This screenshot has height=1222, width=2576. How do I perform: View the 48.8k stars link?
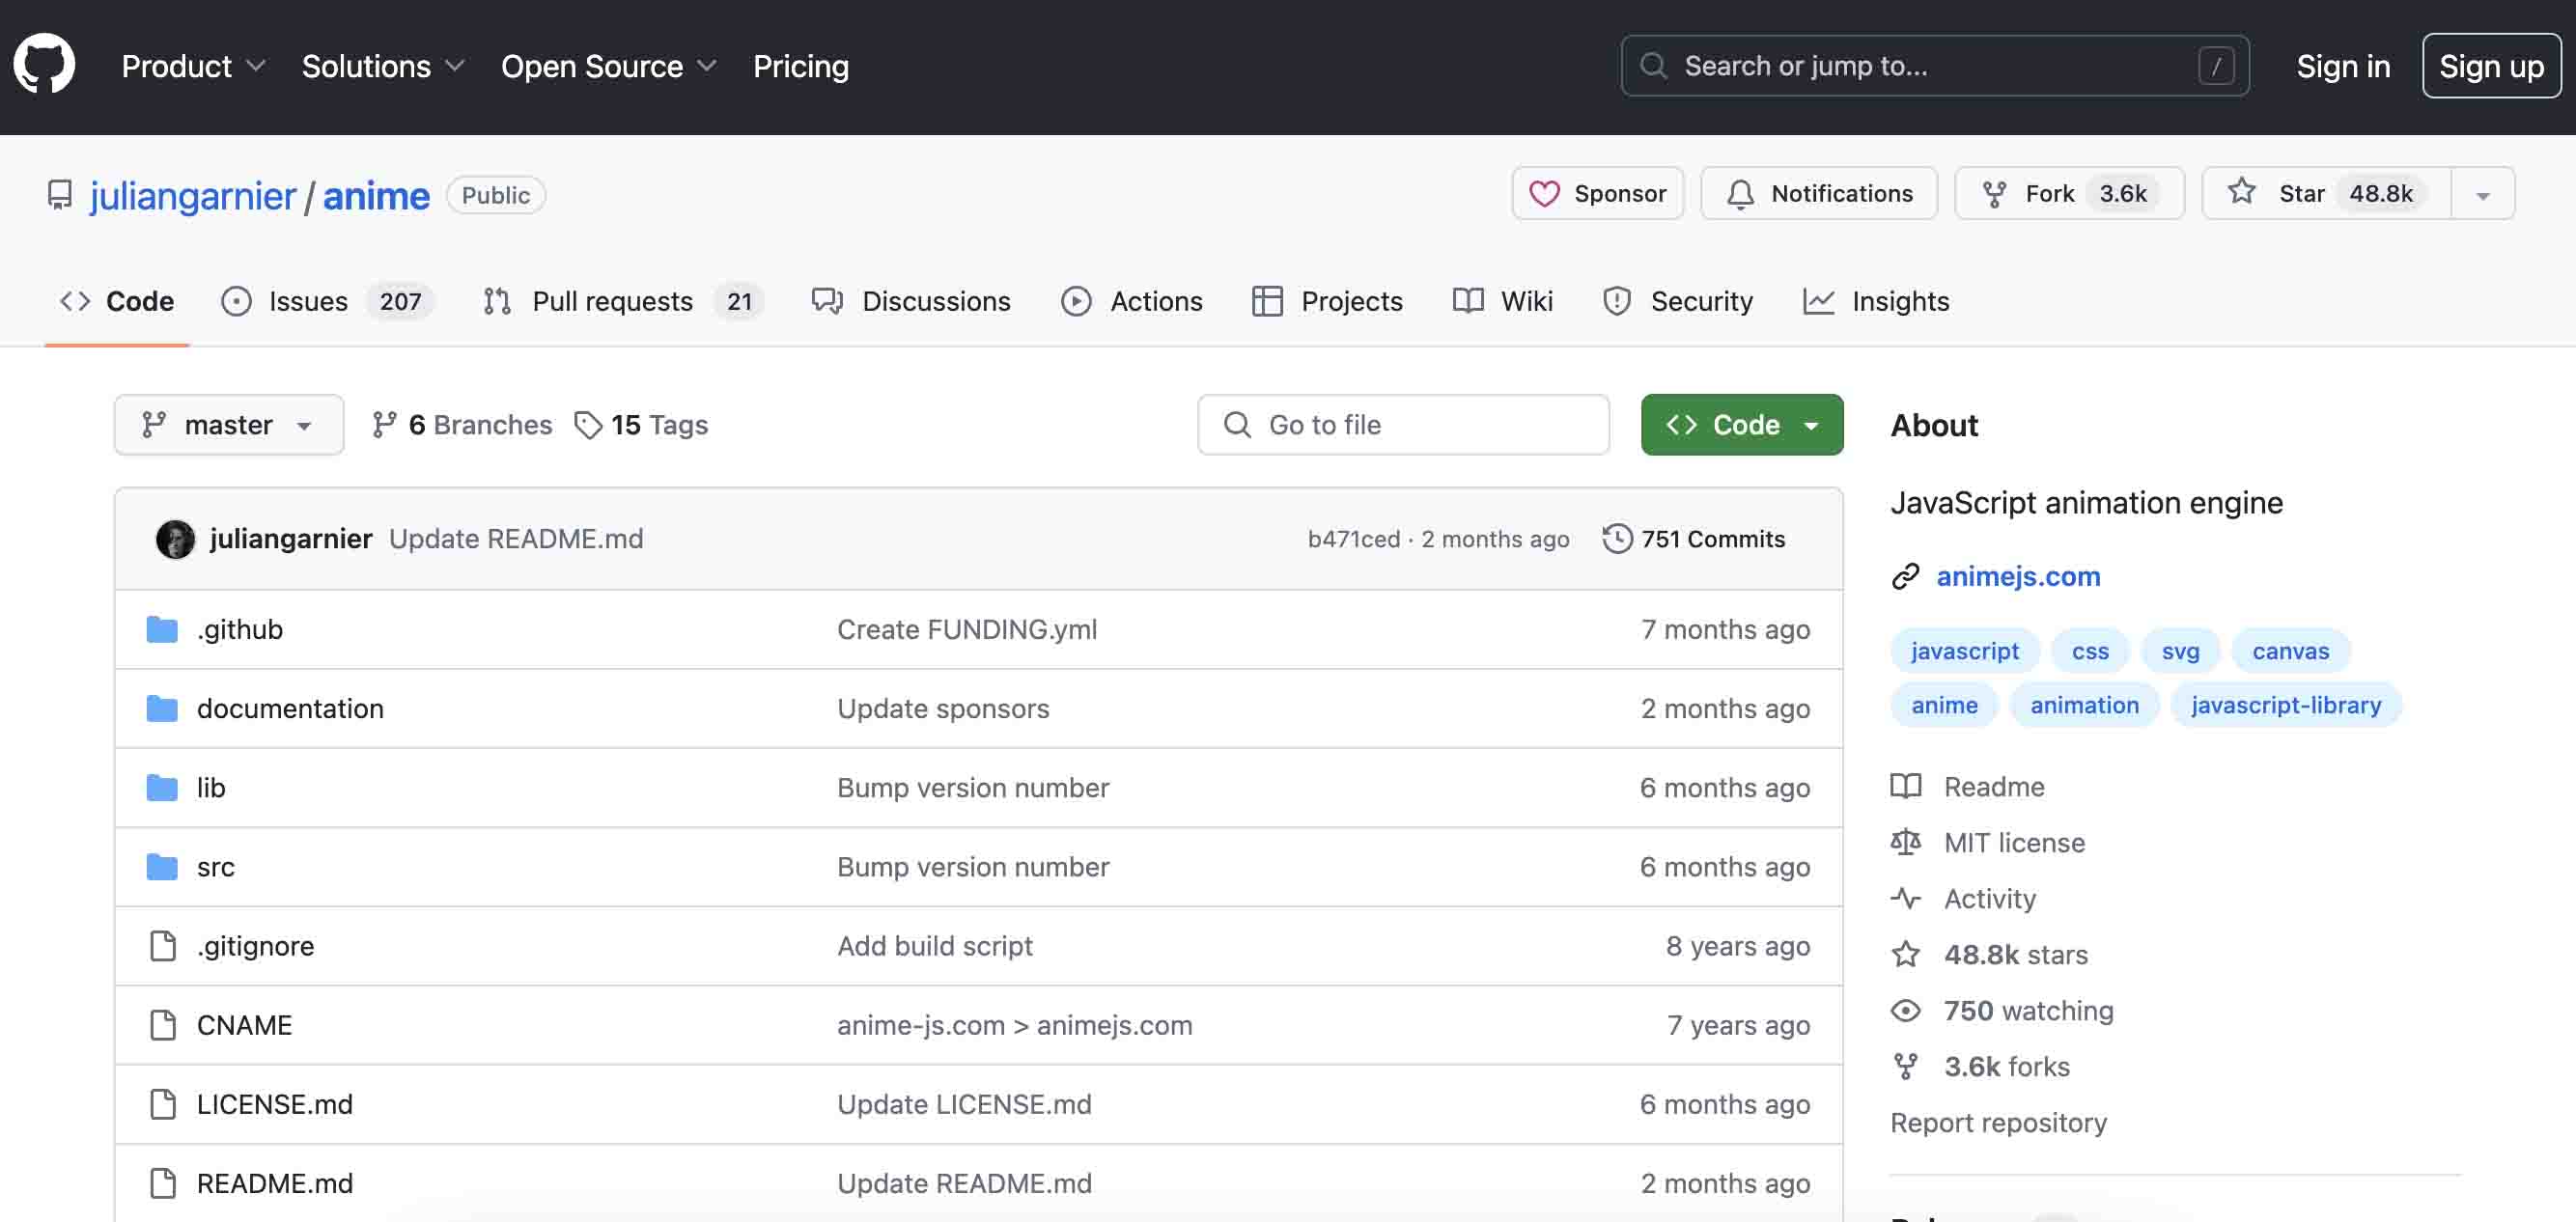click(x=1989, y=955)
